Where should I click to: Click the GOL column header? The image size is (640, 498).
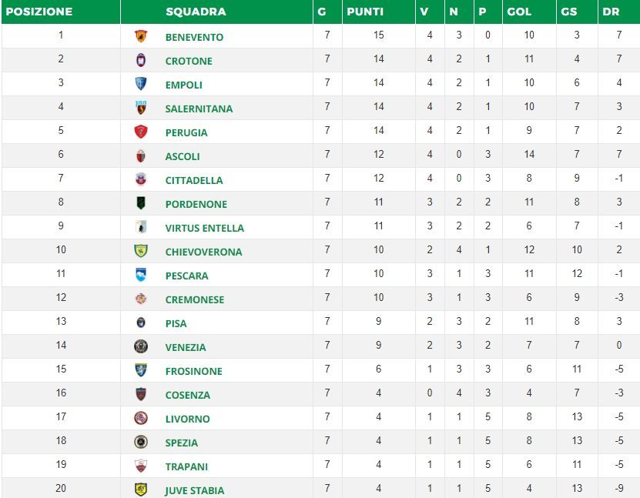click(519, 12)
